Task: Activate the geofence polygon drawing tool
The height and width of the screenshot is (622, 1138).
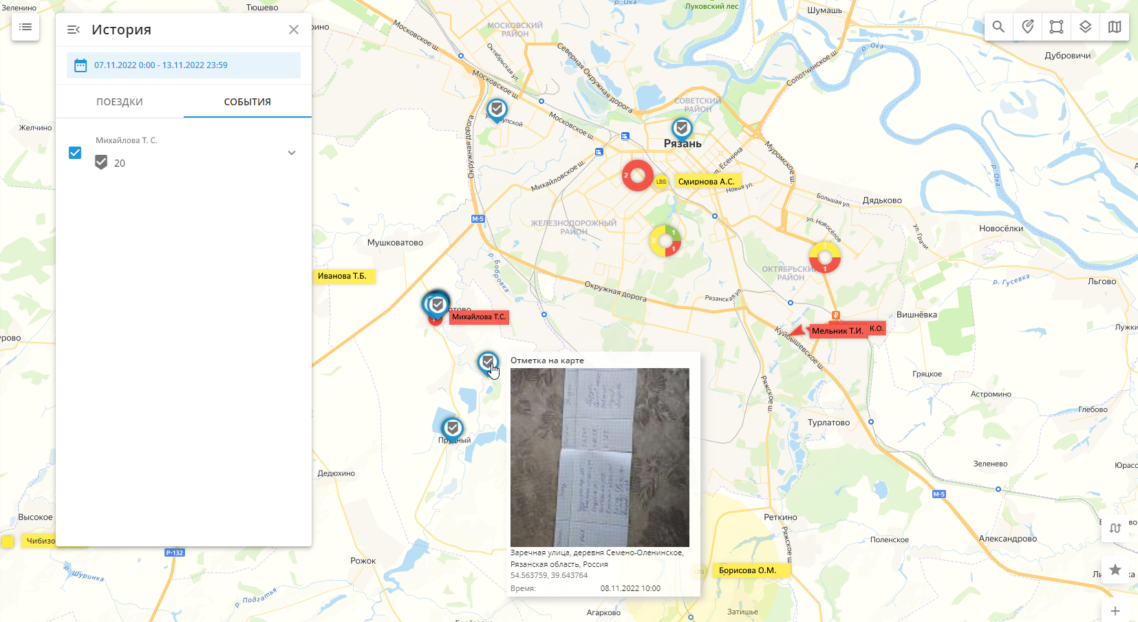Action: coord(1056,27)
